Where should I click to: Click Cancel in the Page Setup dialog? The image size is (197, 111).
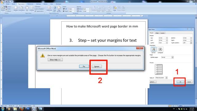point(189,82)
